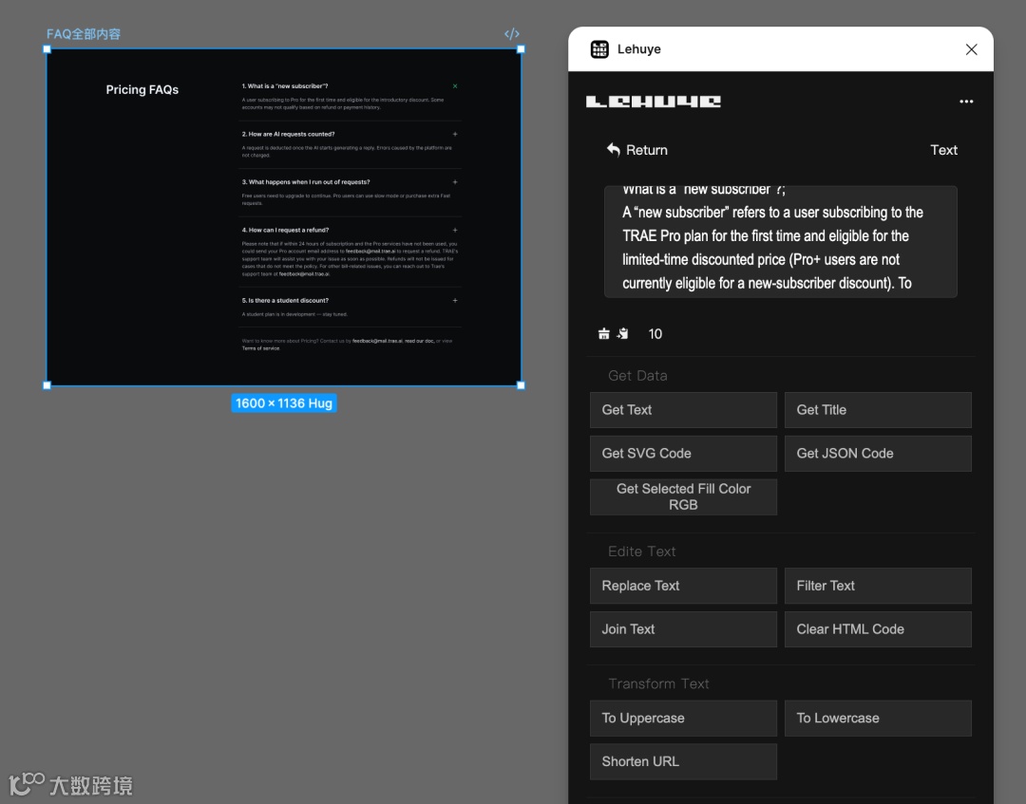Click the 'Lehuye' title in the panel header

tap(638, 49)
